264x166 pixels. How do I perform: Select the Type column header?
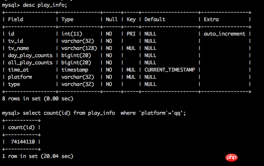[67, 19]
